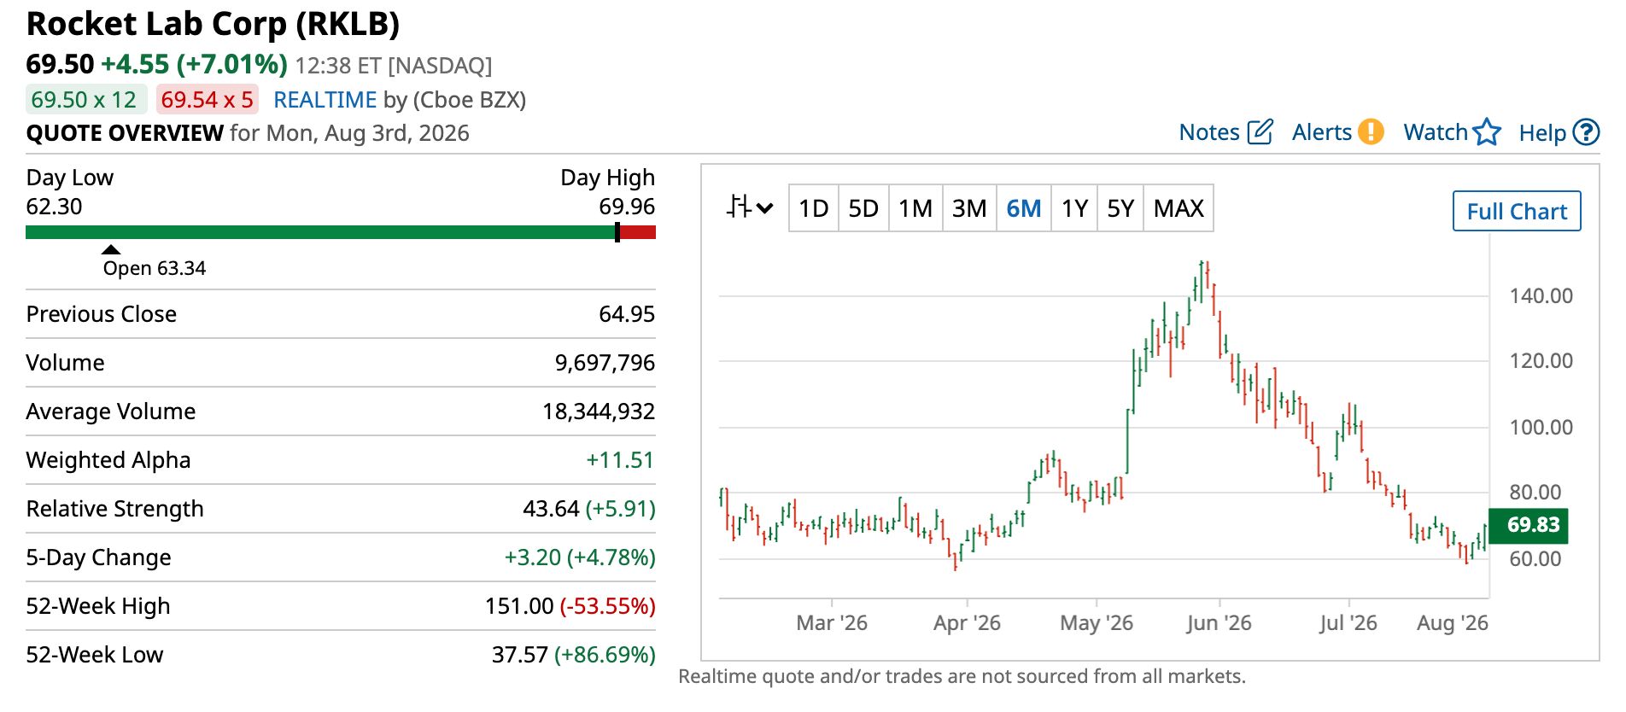1626x712 pixels.
Task: Open the Notes pencil edit icon
Action: 1260,132
